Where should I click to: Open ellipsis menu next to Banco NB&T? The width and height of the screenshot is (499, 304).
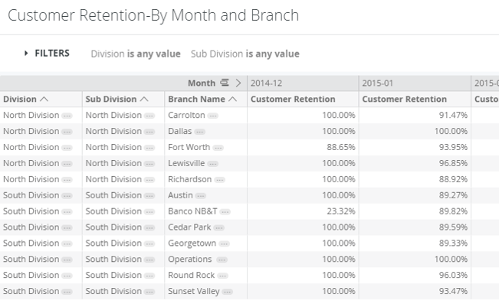[x=225, y=212]
